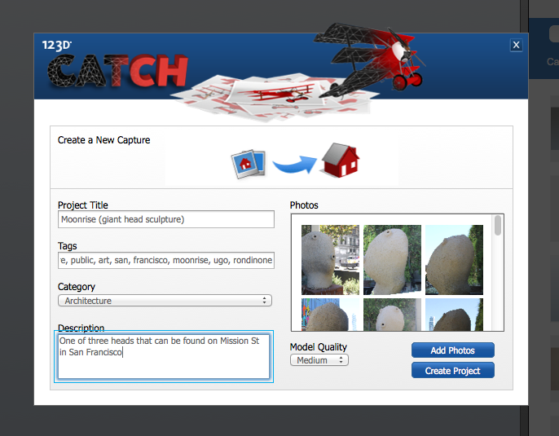This screenshot has height=436, width=559.
Task: Click the Tags input field
Action: (x=165, y=260)
